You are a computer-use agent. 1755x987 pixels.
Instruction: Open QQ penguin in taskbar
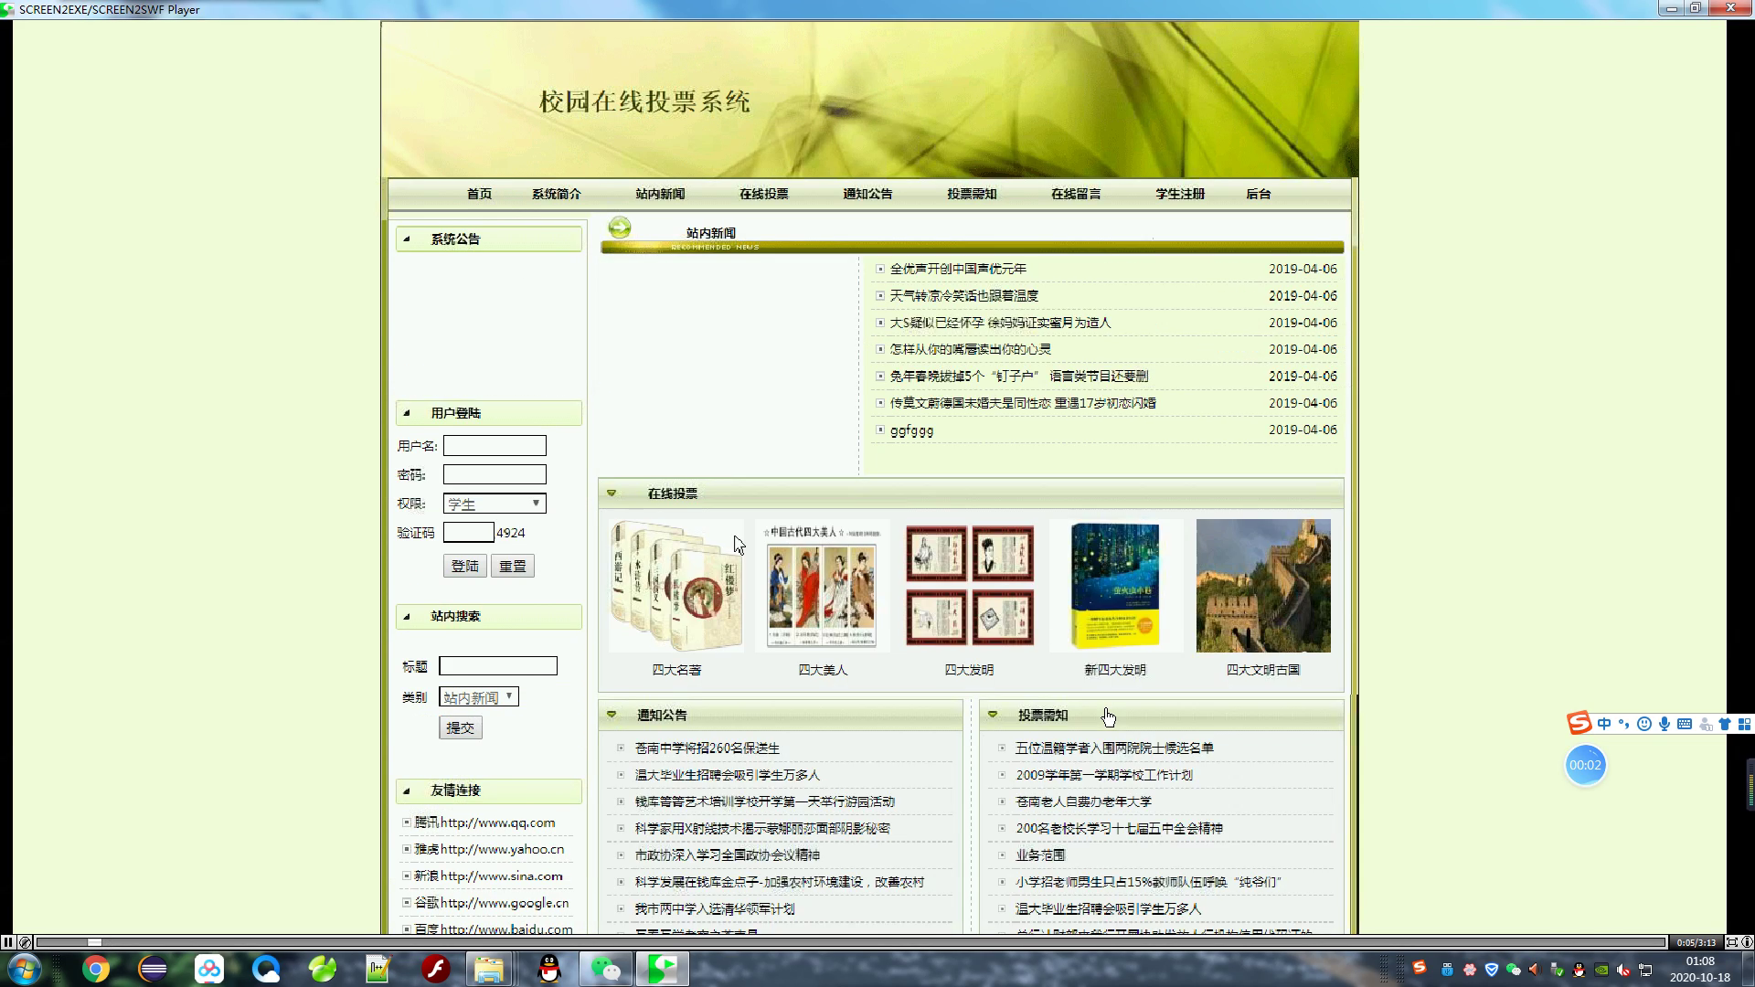549,969
